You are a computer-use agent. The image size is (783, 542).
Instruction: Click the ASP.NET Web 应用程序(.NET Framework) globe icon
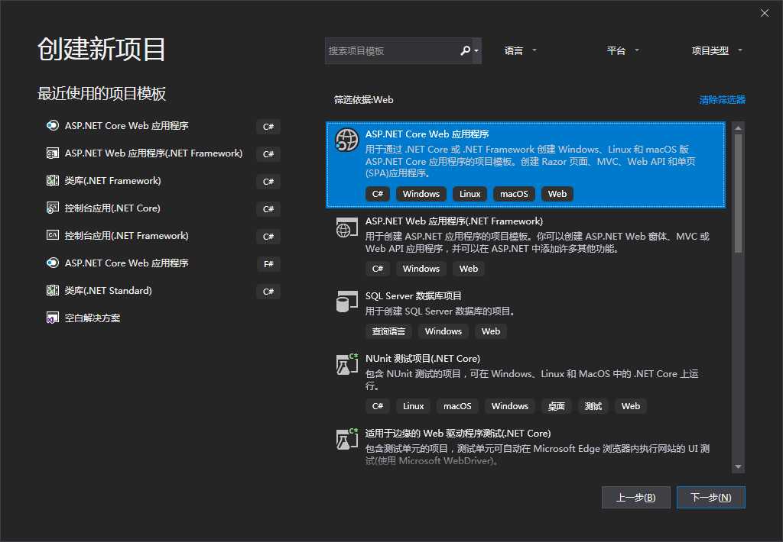[x=346, y=227]
